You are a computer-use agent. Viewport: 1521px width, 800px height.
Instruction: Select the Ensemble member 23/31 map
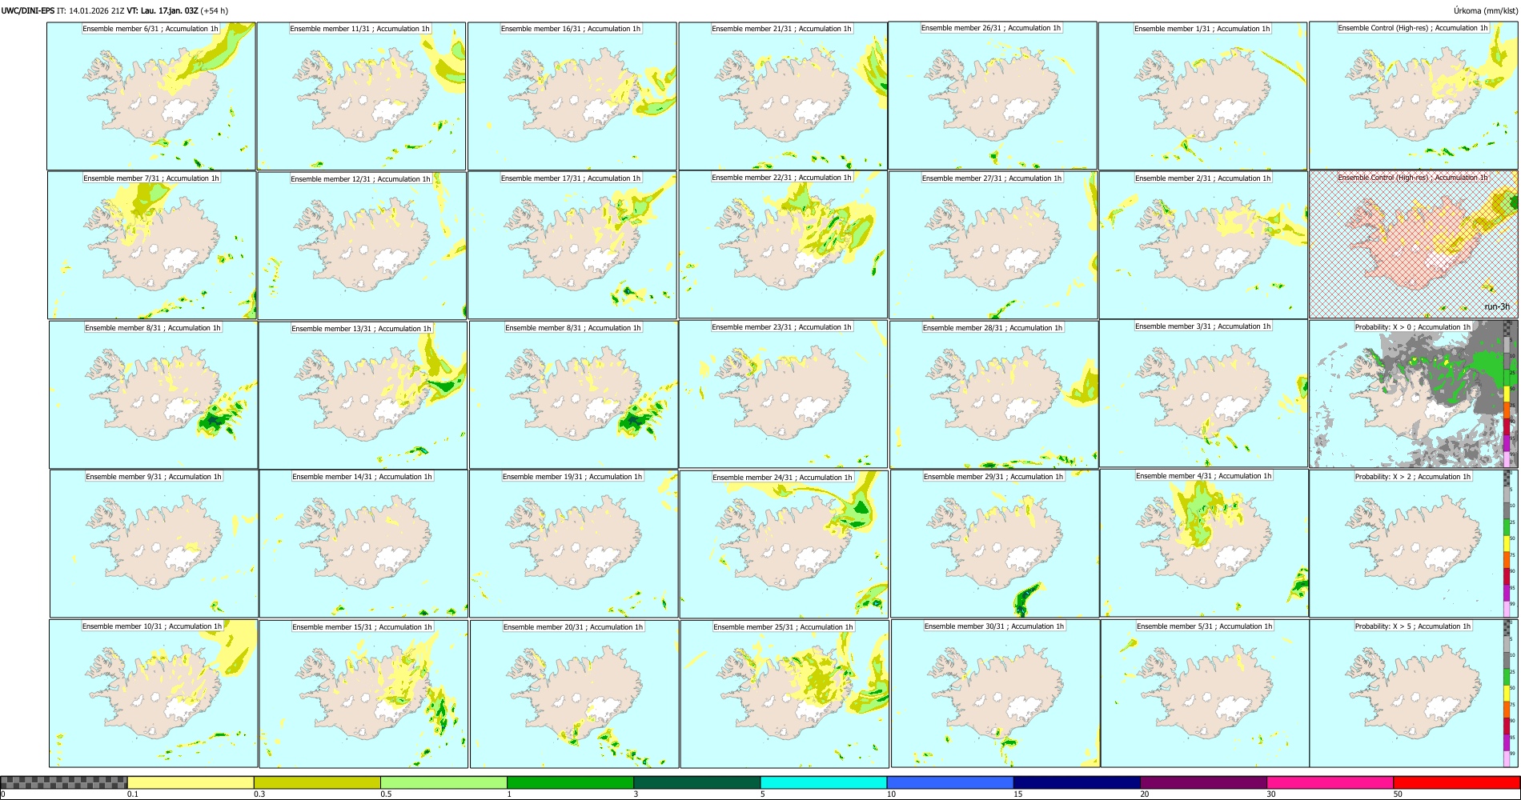(x=783, y=394)
